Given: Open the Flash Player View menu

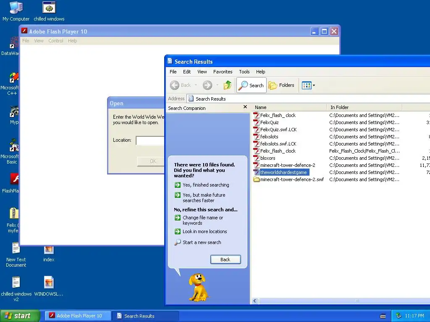Looking at the screenshot, I should [39, 41].
